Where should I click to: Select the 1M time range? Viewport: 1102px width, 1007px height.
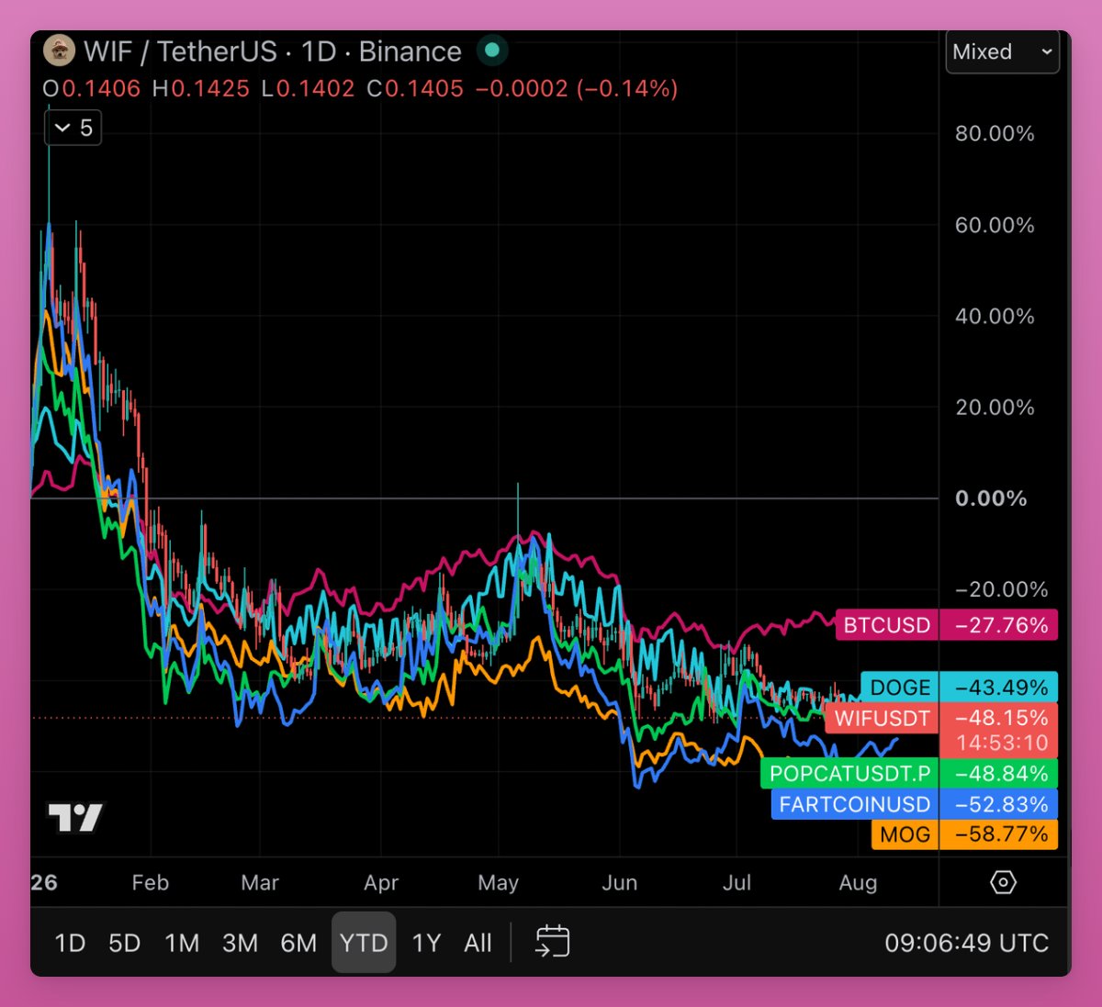tap(182, 943)
